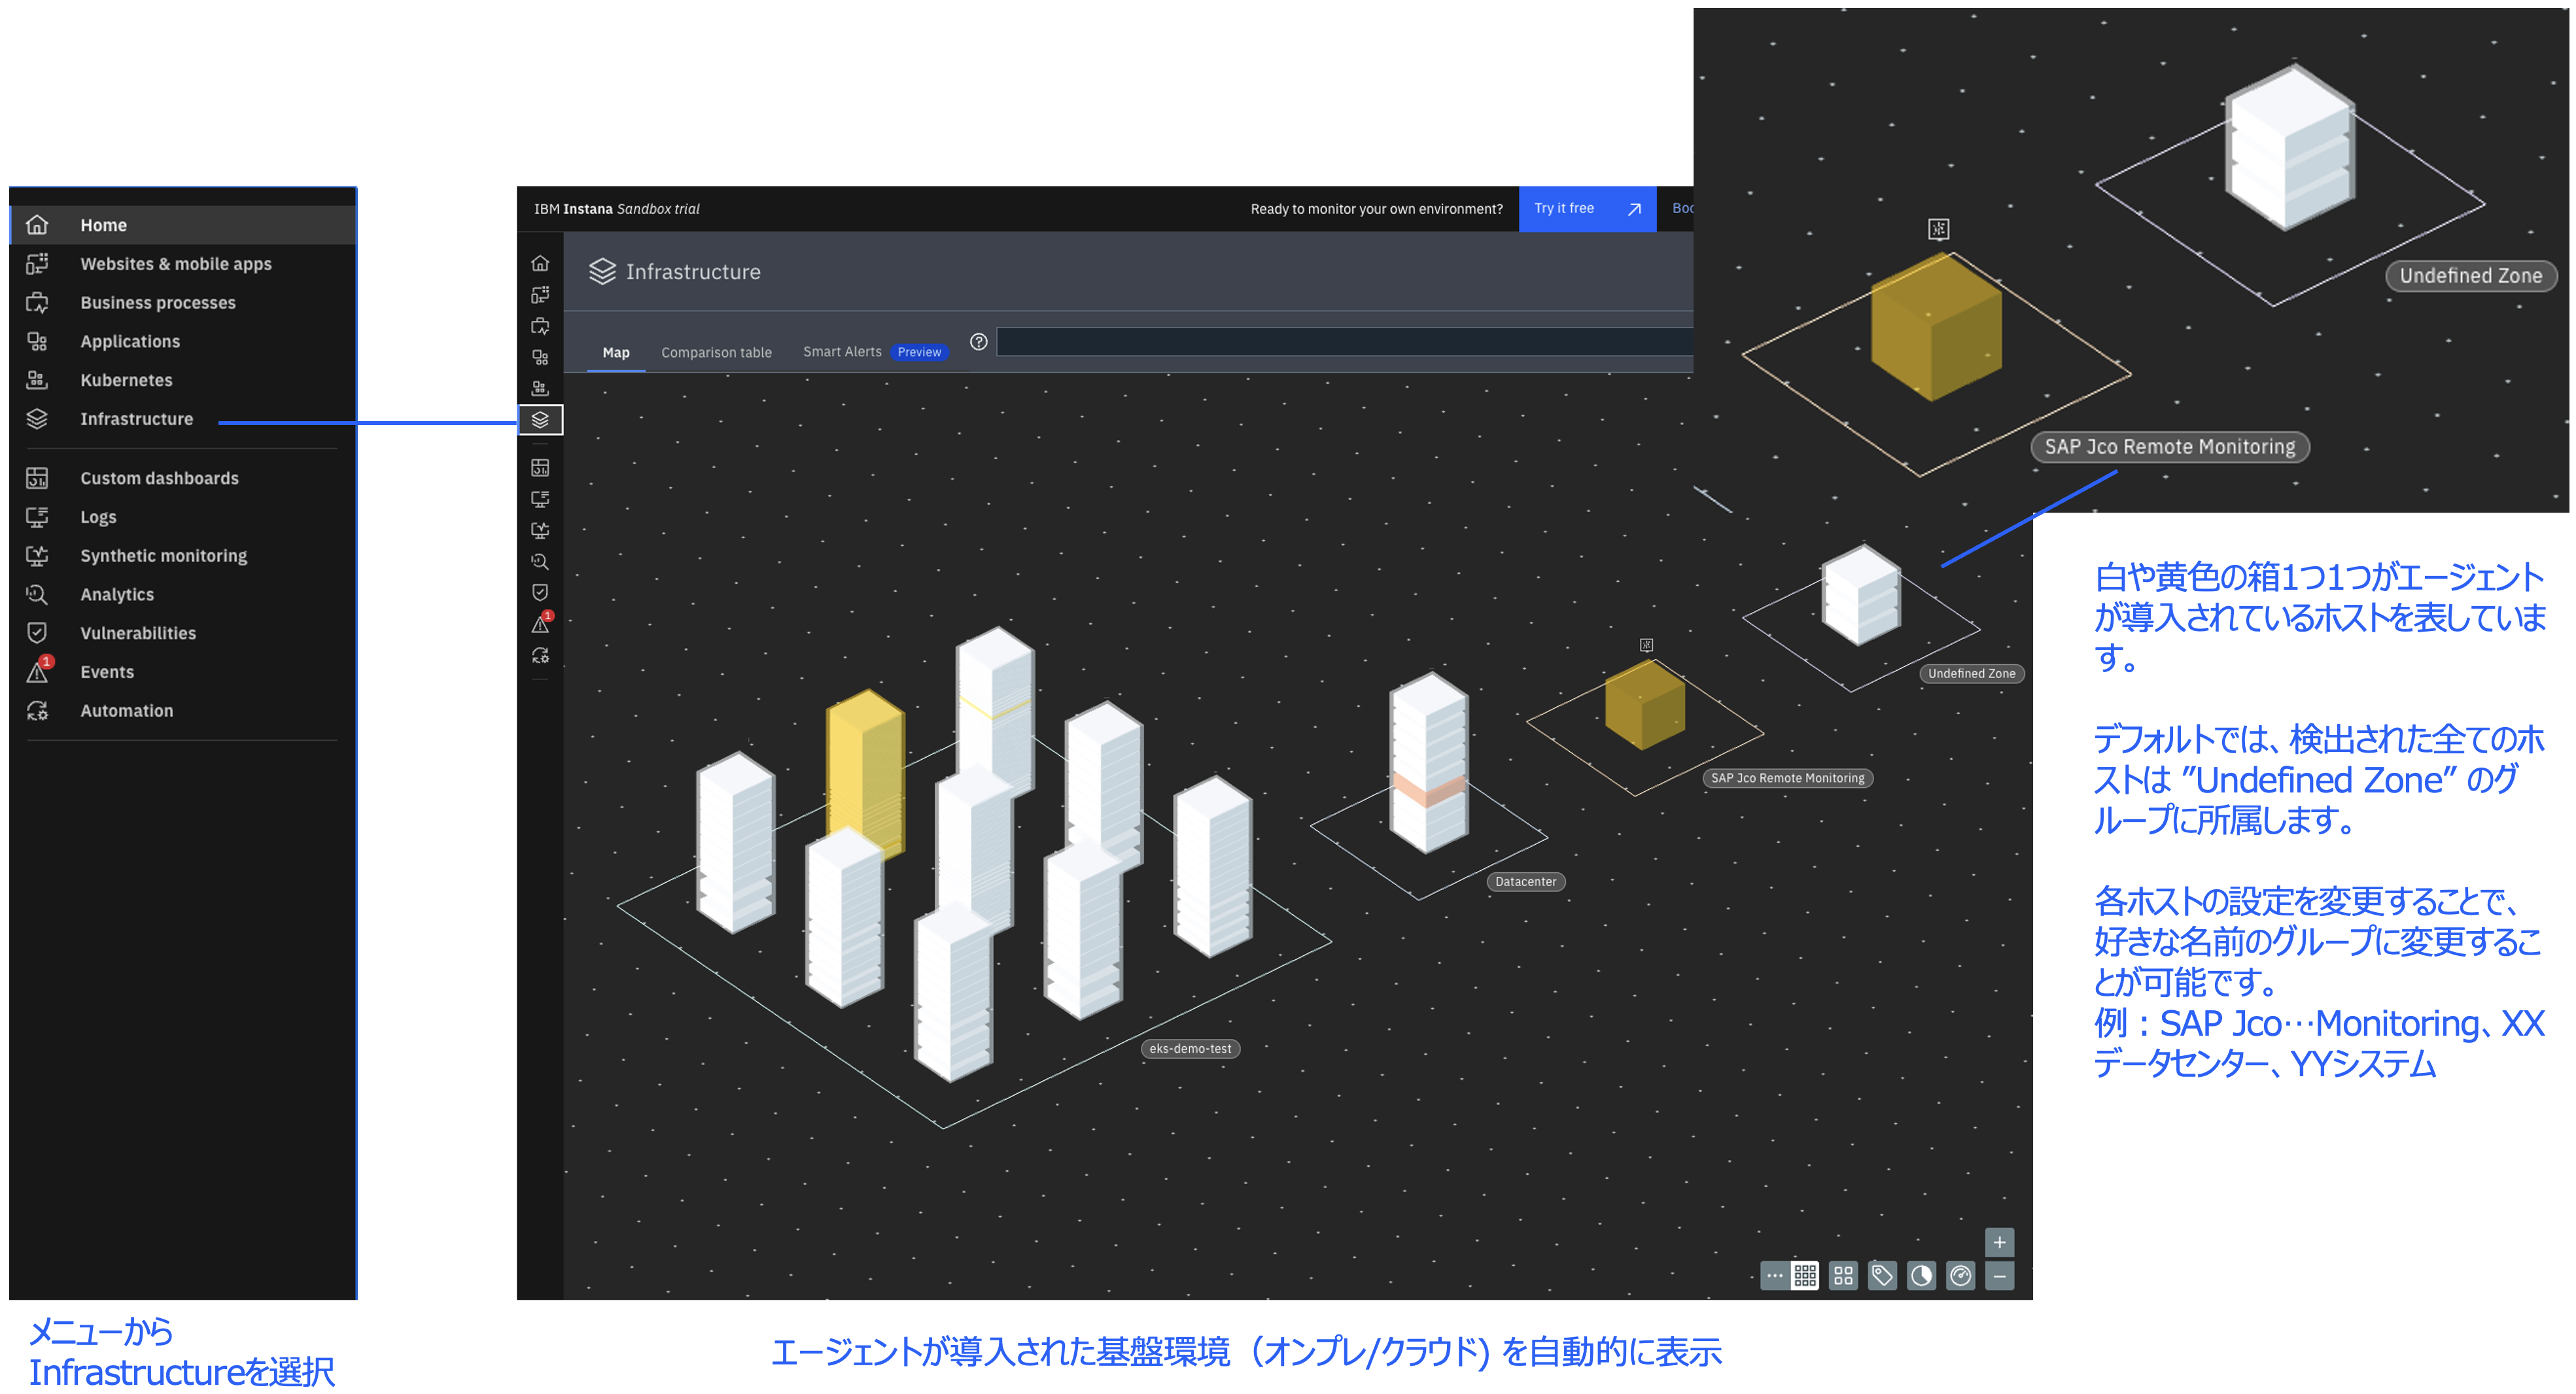Screen dimensions: 2576x1394
Task: Zoom in the map with plus button
Action: [x=1999, y=1242]
